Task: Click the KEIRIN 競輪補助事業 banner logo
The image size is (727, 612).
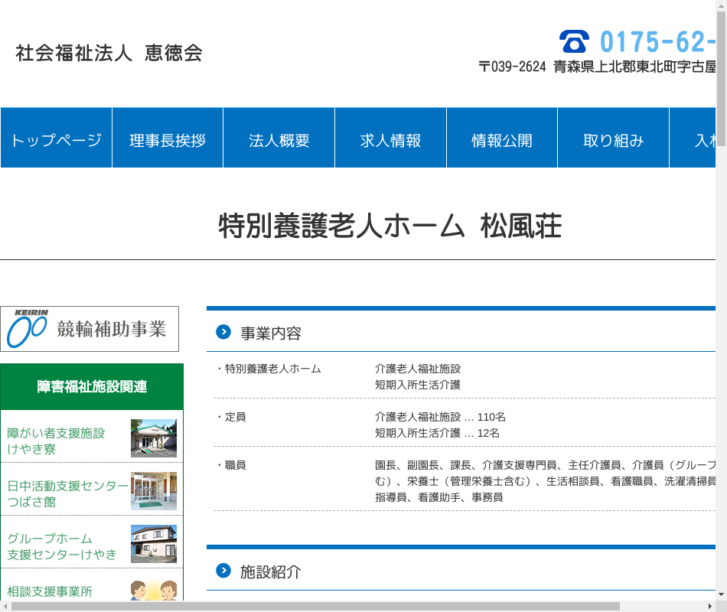Action: tap(90, 329)
